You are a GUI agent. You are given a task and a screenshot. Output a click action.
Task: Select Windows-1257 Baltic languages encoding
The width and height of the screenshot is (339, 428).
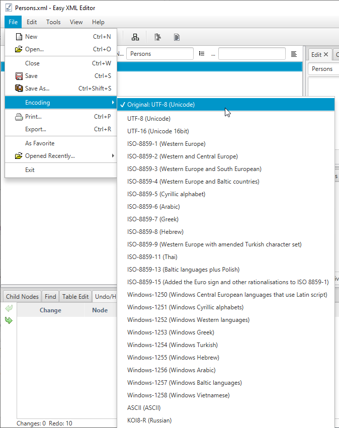coord(226,382)
